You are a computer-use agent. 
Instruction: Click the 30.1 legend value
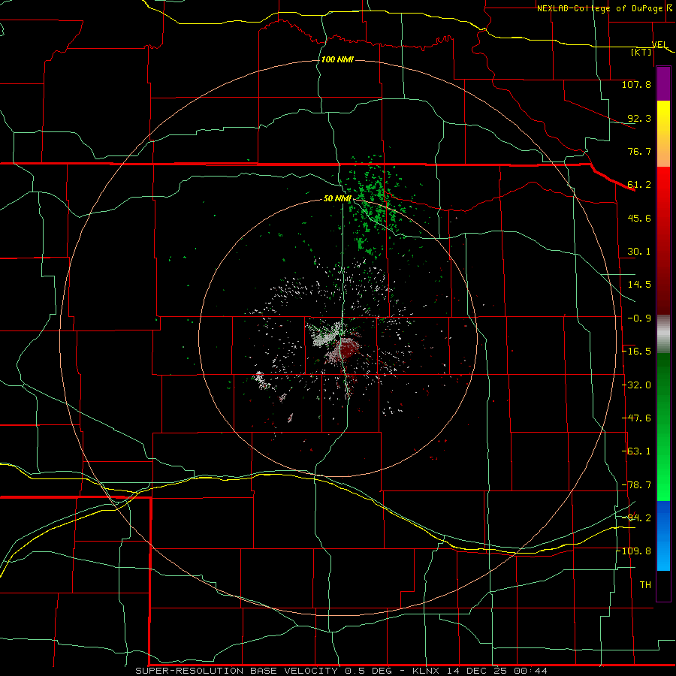tap(639, 252)
